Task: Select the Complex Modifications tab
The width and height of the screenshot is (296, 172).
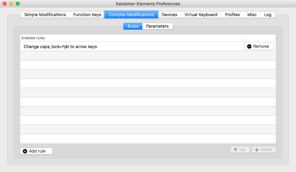Action: [131, 14]
